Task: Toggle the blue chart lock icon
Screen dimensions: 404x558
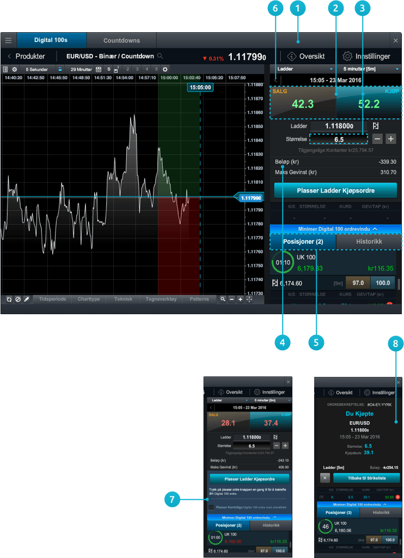Action: pos(60,69)
